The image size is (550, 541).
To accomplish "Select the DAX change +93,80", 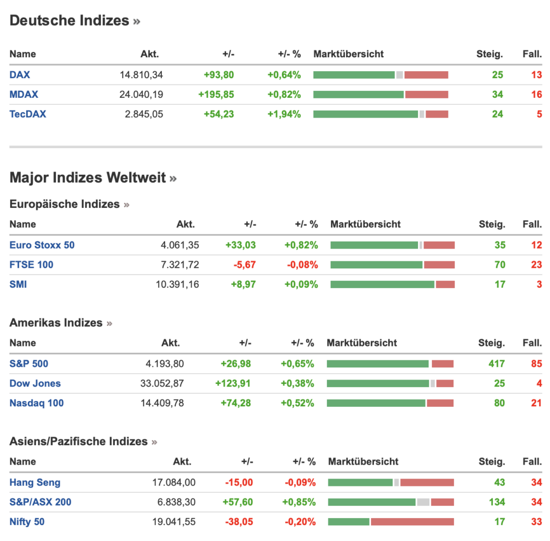I will tap(219, 75).
